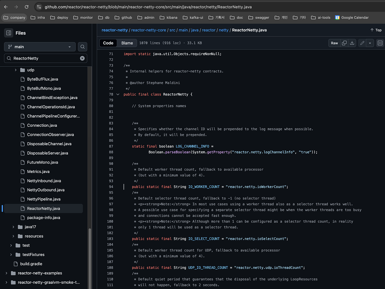Copy raw file contents icon
Screen dimensions: 385x289
pyautogui.click(x=344, y=43)
